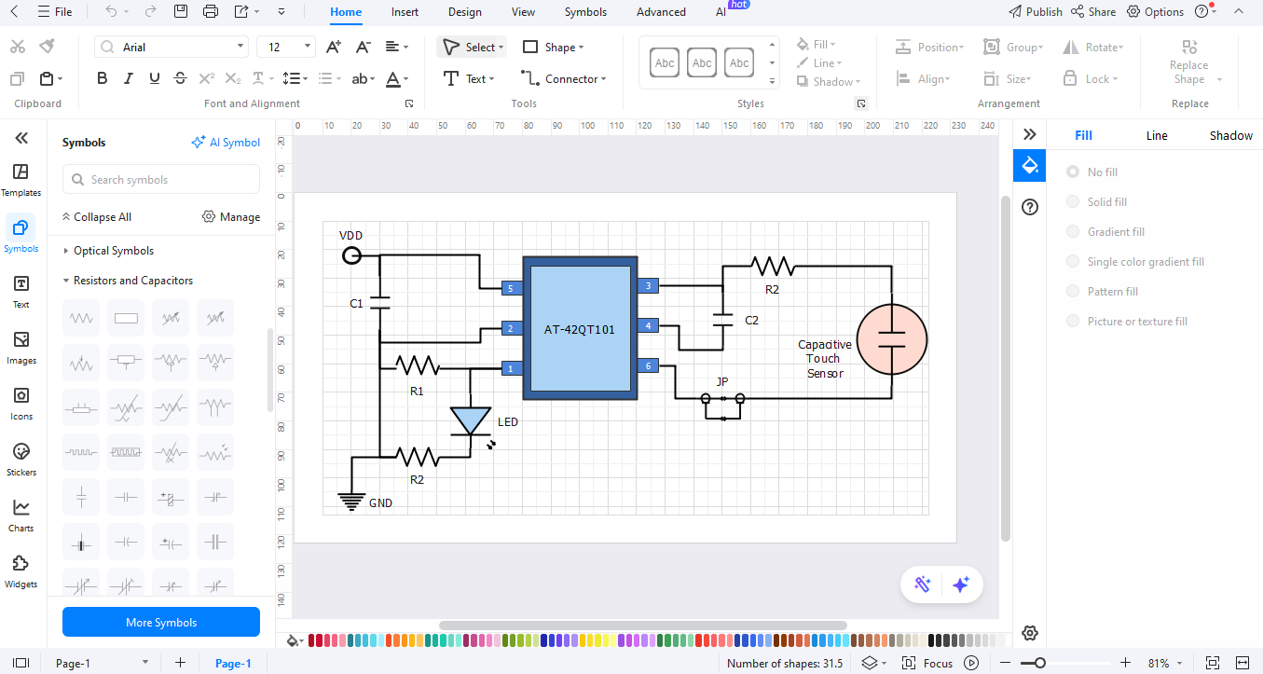Screen dimensions: 1263x674
Task: Click the Print icon
Action: [211, 12]
